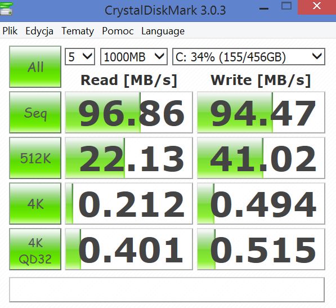Click the Read [MB/s] column header
336x308 pixels.
129,81
